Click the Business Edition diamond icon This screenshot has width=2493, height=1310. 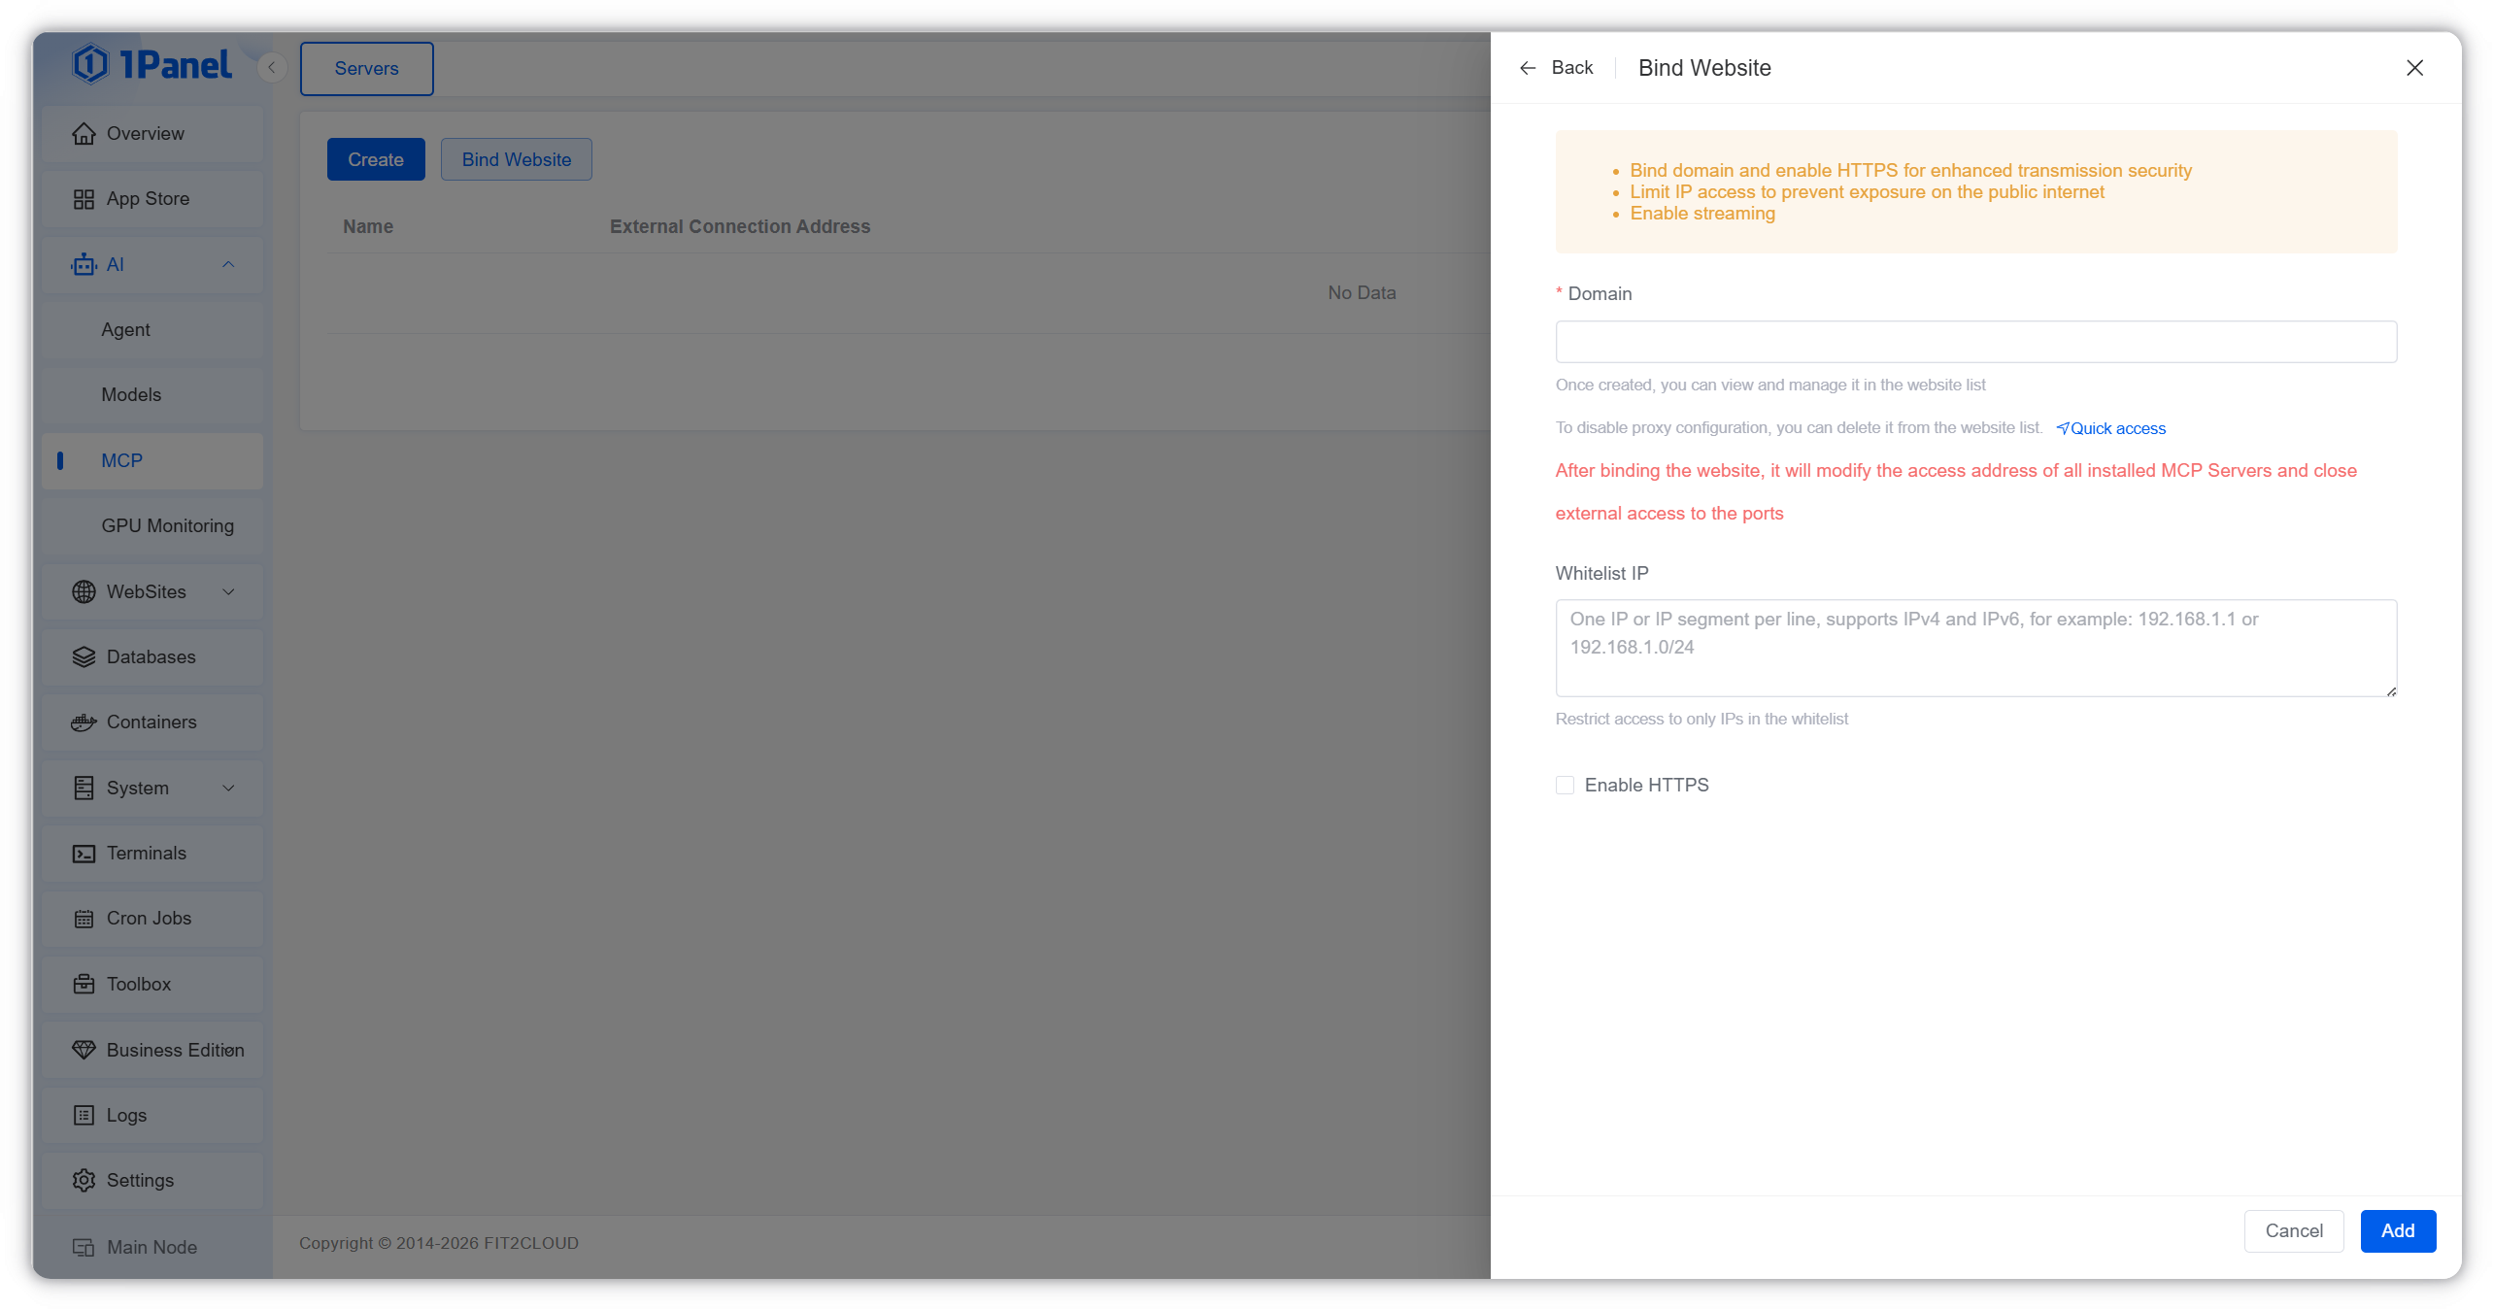click(x=84, y=1050)
